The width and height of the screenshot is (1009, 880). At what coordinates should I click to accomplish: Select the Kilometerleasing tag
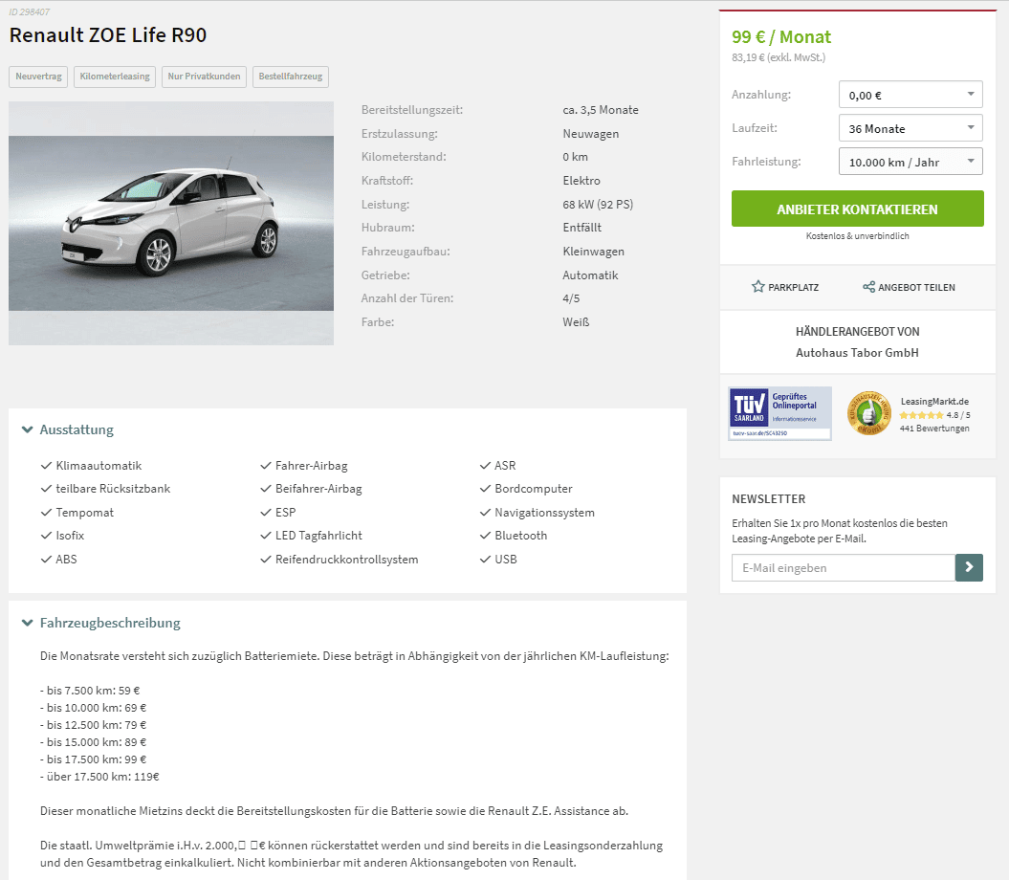tap(115, 77)
